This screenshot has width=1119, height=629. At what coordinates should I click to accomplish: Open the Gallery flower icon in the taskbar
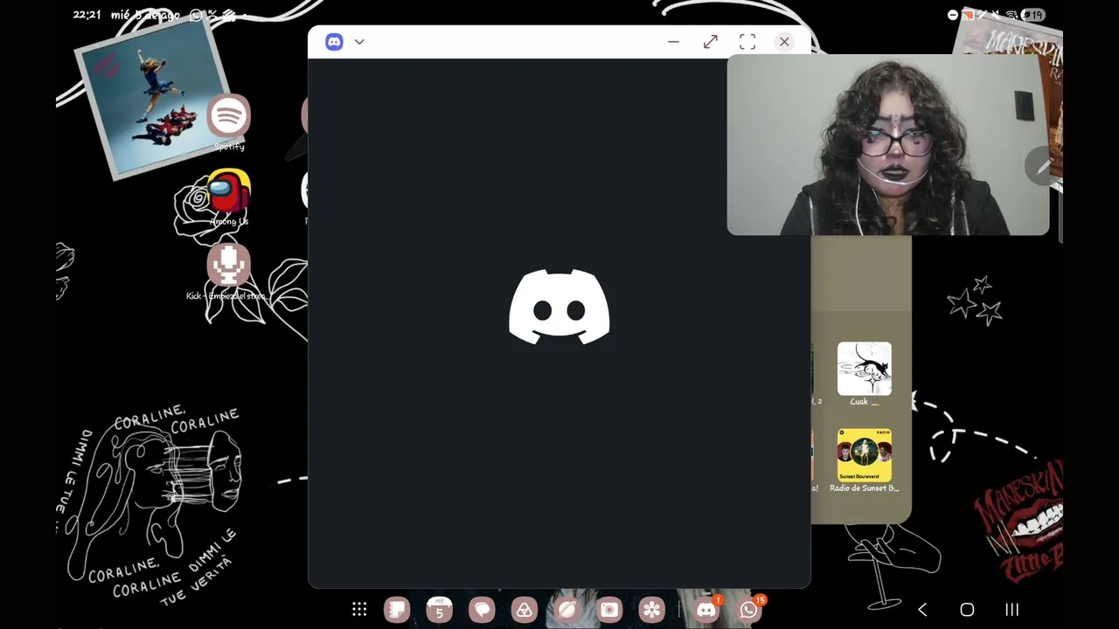click(651, 610)
